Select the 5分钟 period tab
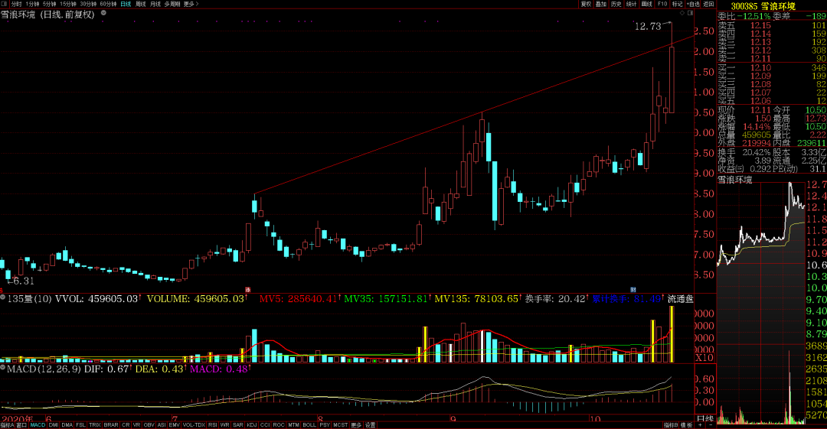This screenshot has width=827, height=429. [x=50, y=4]
